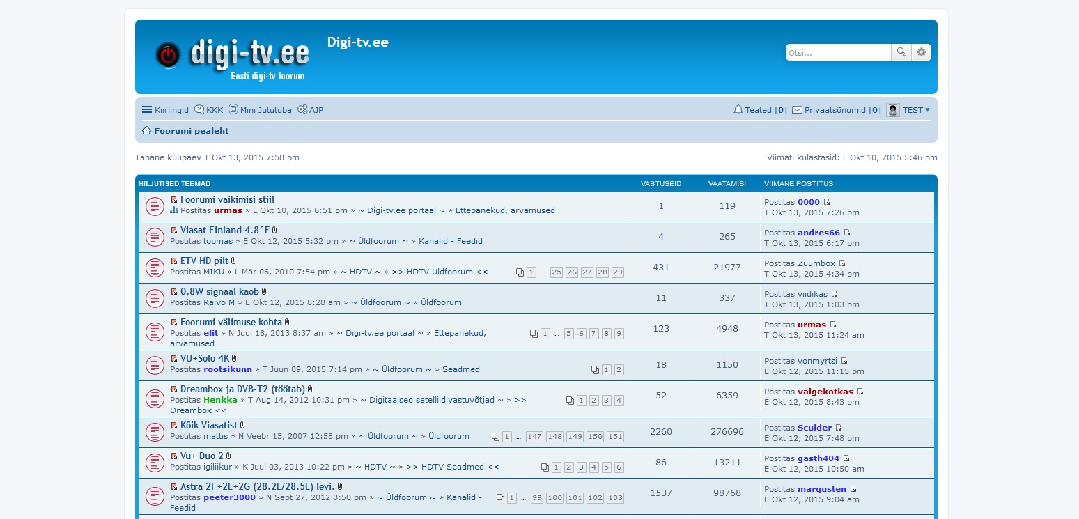Open Privaatsõnumid private messages
The image size is (1079, 519).
[836, 110]
